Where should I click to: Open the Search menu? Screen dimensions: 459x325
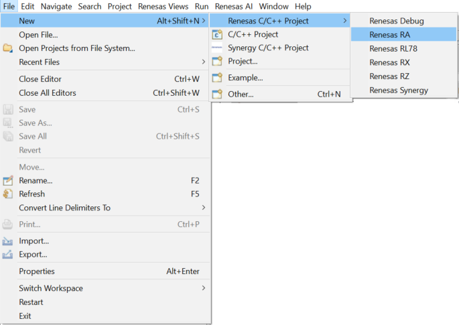tap(90, 6)
